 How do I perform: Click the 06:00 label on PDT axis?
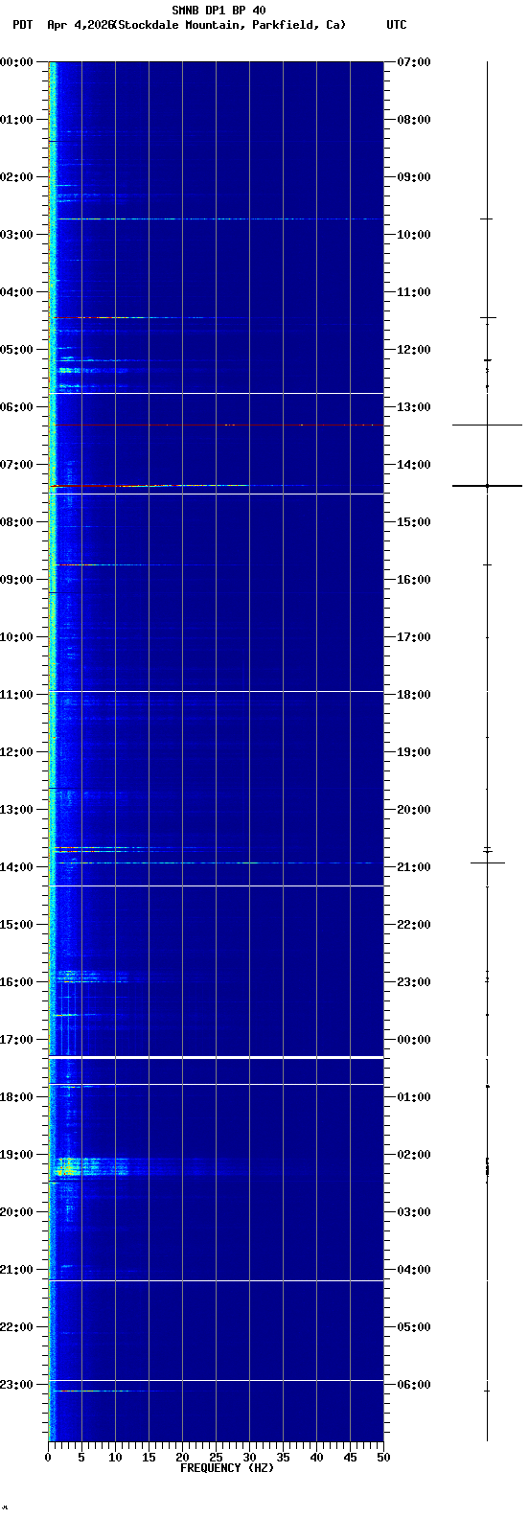[16, 407]
